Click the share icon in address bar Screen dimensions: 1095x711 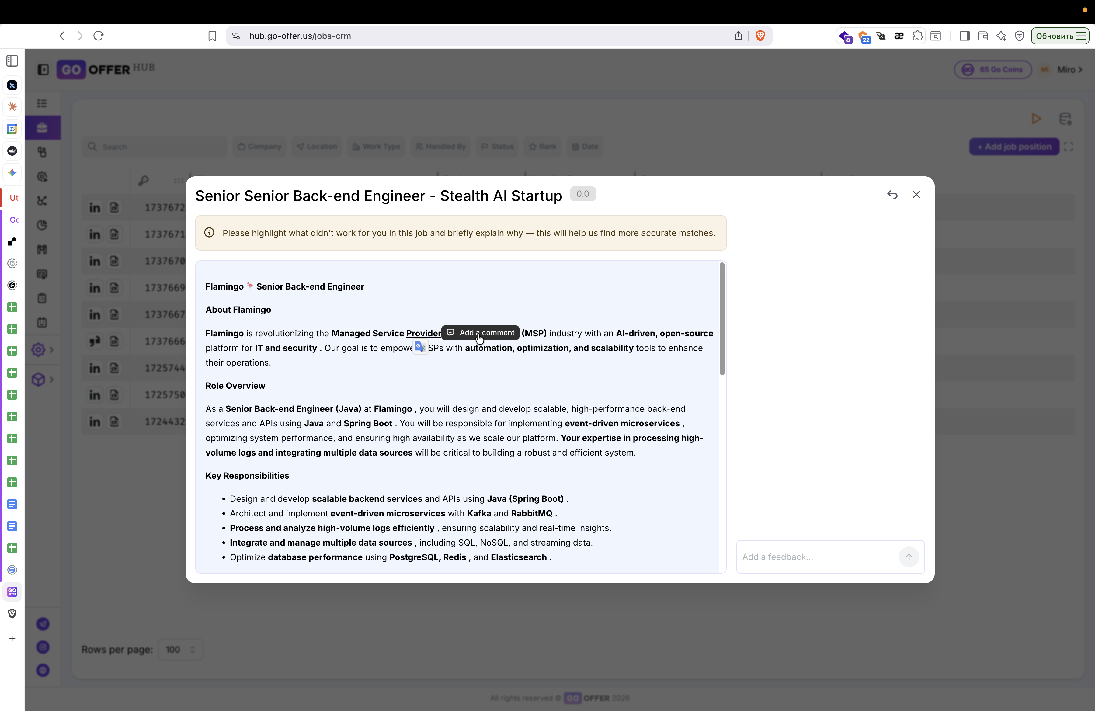click(x=738, y=36)
